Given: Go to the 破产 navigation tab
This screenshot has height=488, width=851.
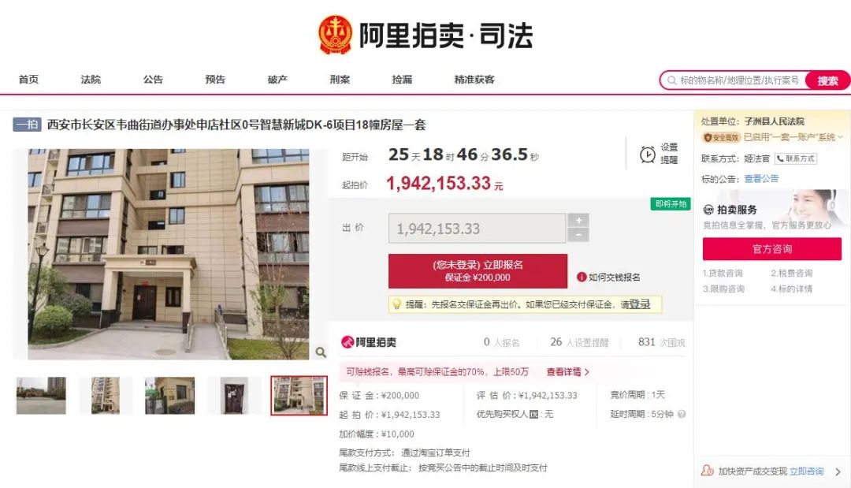Looking at the screenshot, I should [277, 80].
